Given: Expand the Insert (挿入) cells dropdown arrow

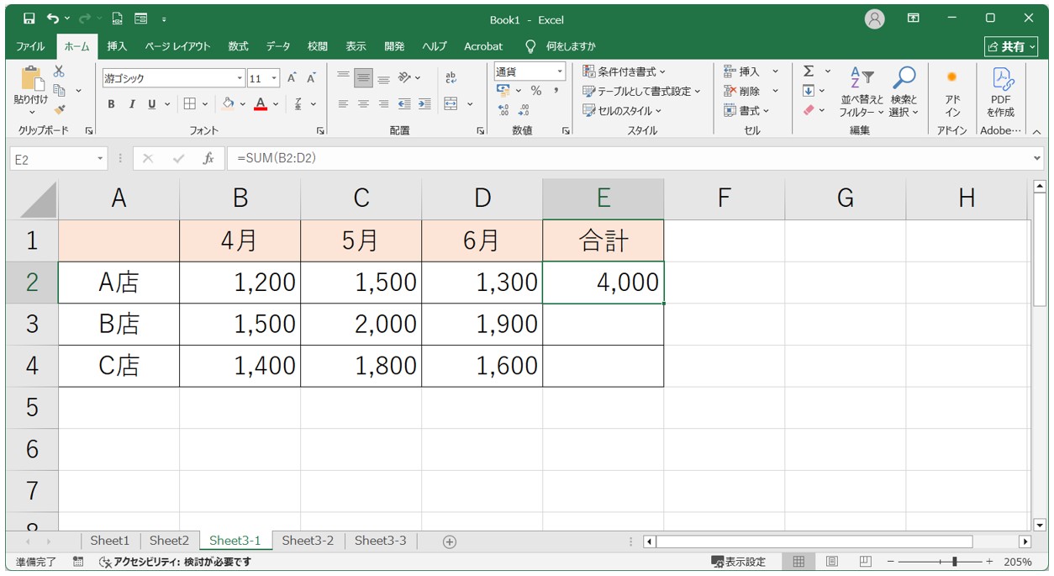Looking at the screenshot, I should pyautogui.click(x=775, y=71).
